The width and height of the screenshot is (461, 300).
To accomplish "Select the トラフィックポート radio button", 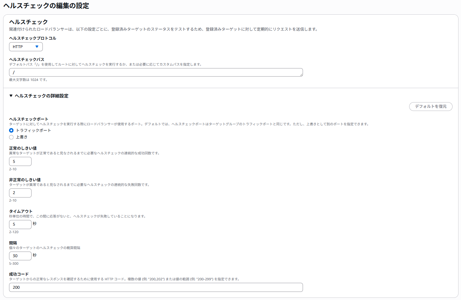I will pyautogui.click(x=11, y=130).
